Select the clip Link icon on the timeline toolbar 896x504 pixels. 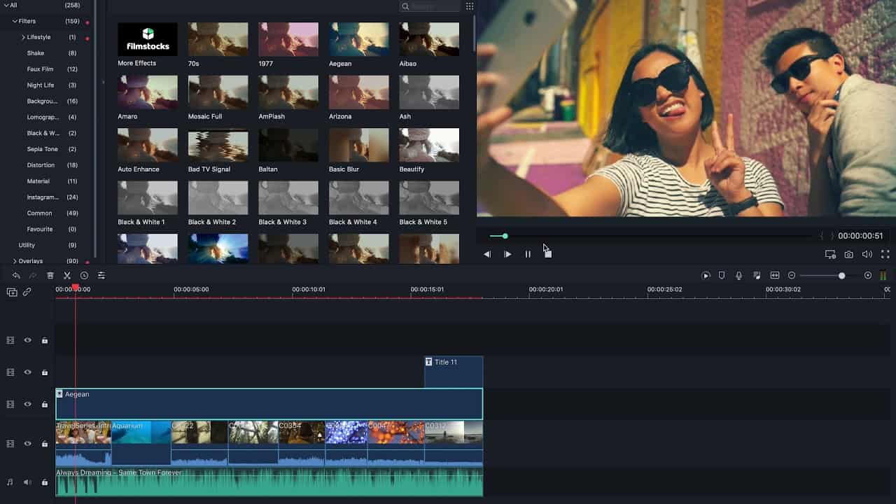pyautogui.click(x=25, y=293)
